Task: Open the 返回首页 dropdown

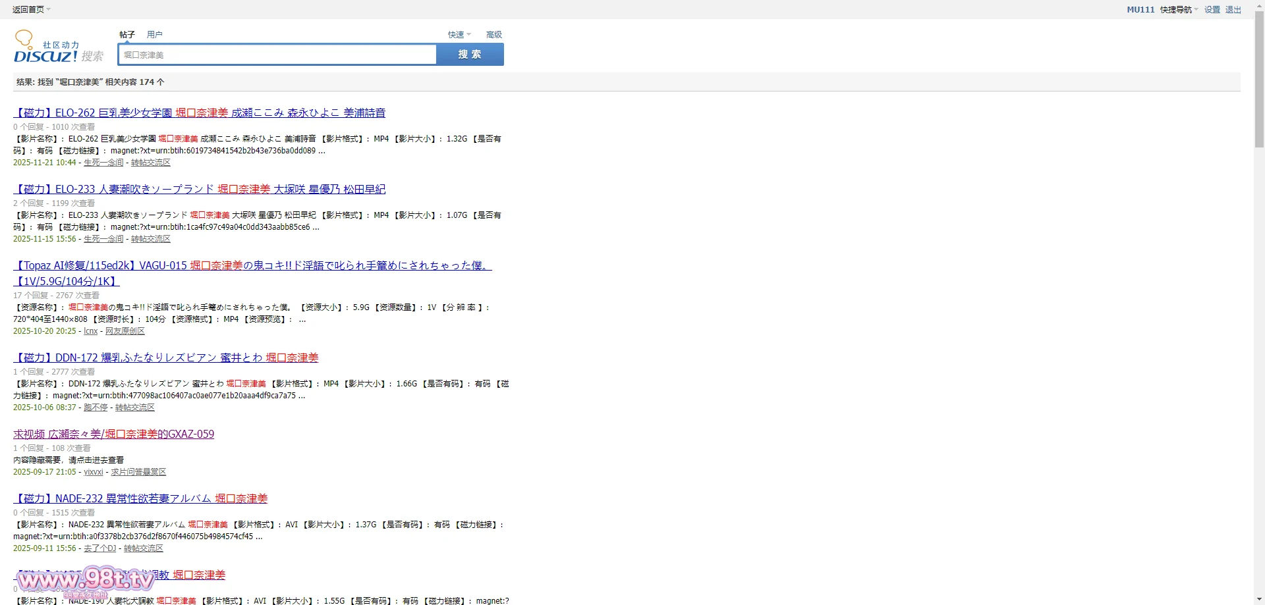Action: coord(31,9)
